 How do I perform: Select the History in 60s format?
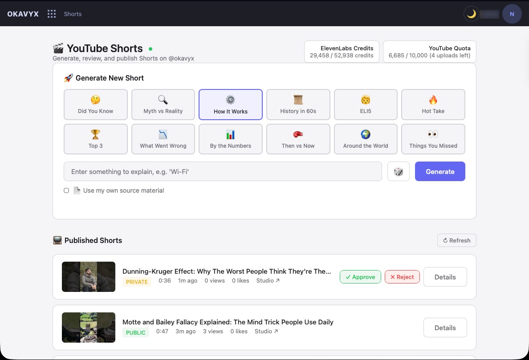click(x=298, y=105)
